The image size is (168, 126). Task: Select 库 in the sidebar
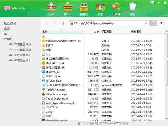point(5,34)
